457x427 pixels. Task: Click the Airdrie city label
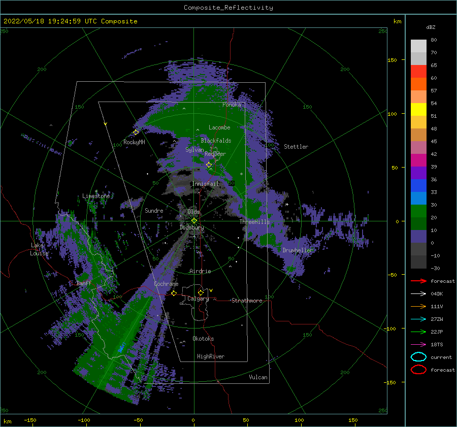coord(200,271)
